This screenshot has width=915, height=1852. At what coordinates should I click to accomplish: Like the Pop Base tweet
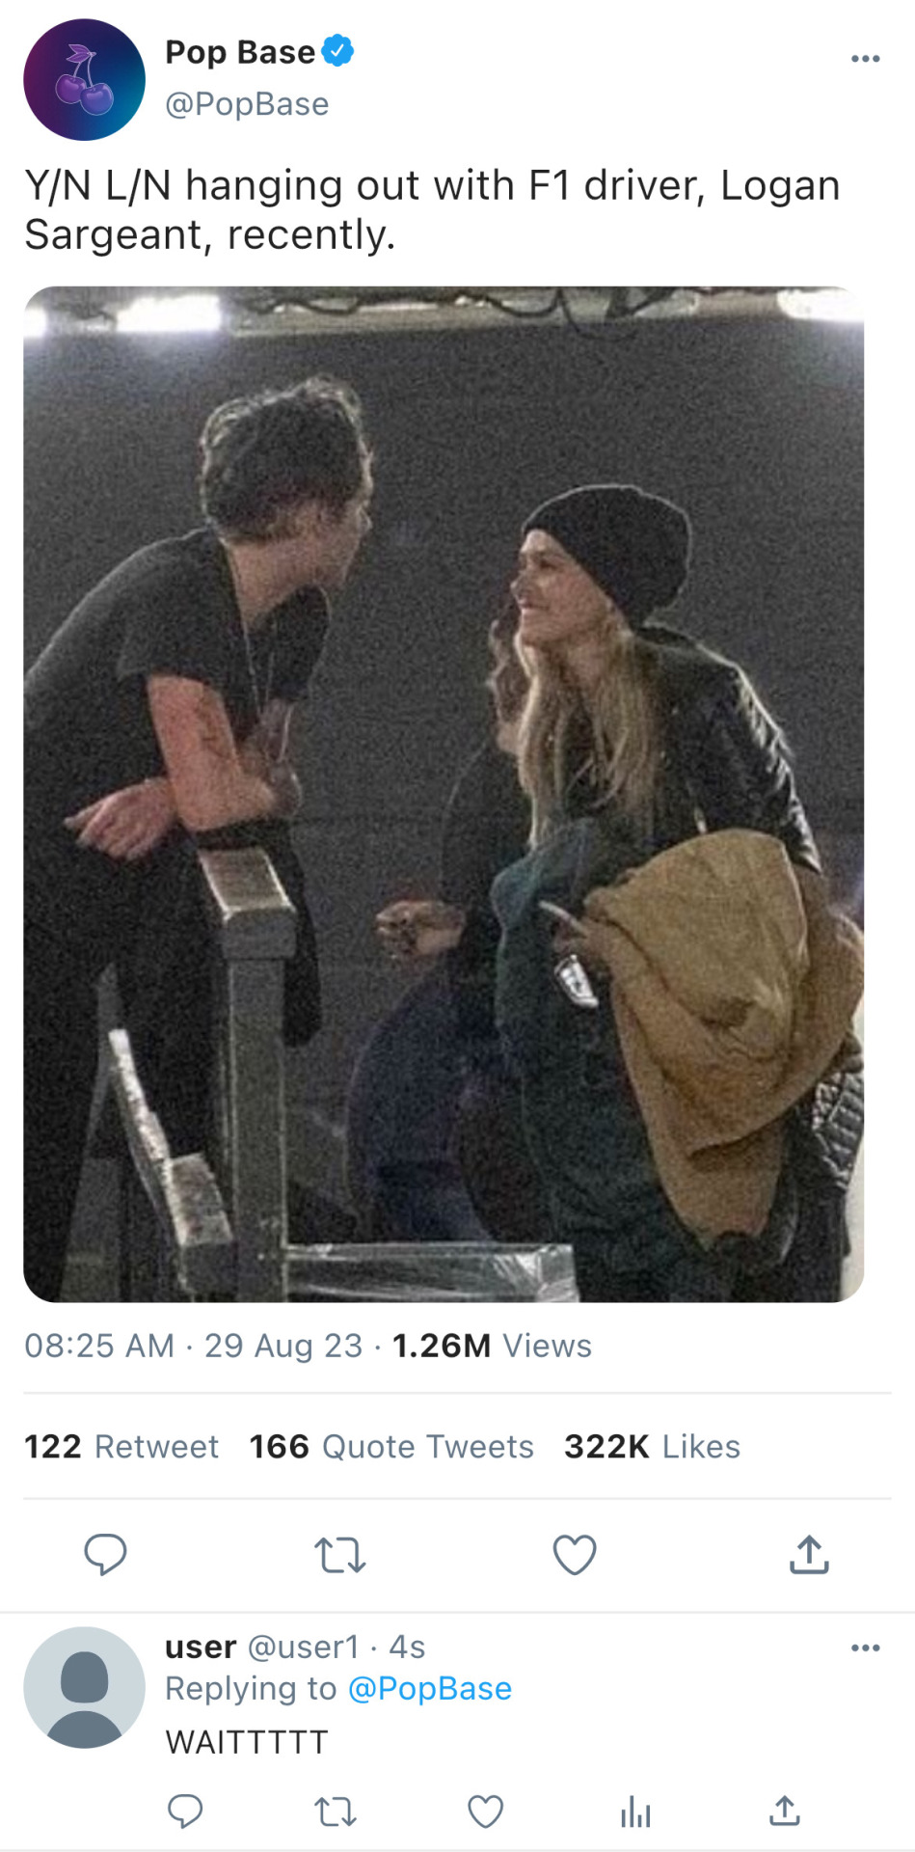(574, 1554)
